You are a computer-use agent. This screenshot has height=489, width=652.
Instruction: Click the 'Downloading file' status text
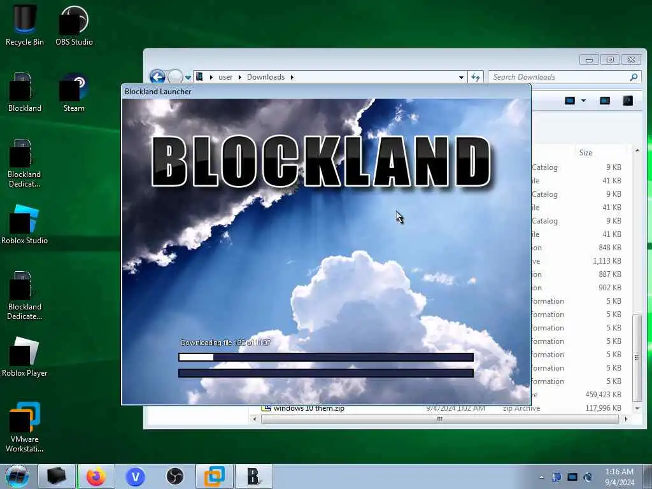(225, 343)
